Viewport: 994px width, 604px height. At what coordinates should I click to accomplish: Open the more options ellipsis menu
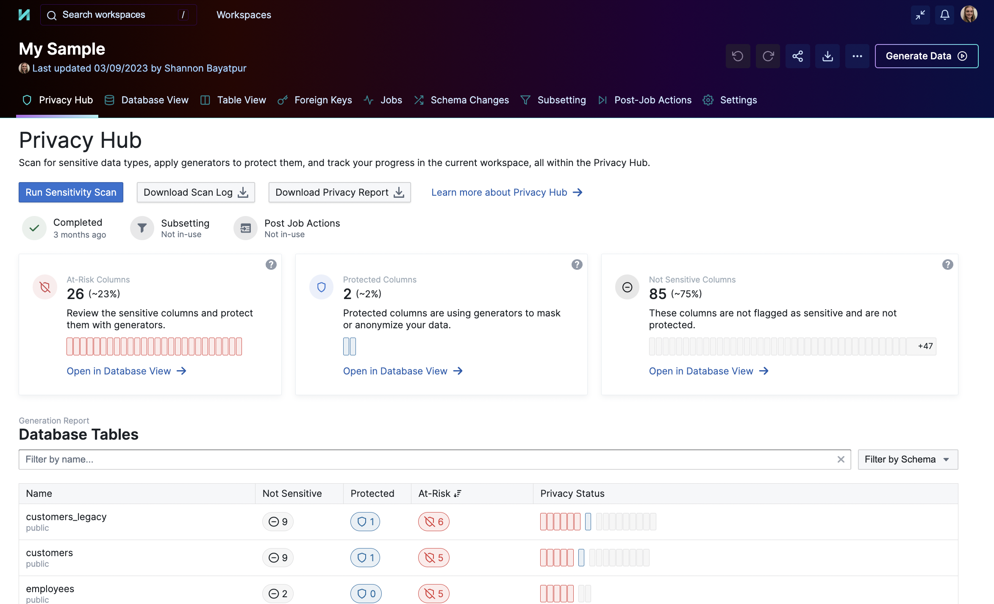(857, 56)
